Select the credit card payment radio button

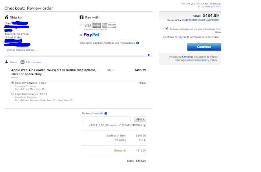81,25
